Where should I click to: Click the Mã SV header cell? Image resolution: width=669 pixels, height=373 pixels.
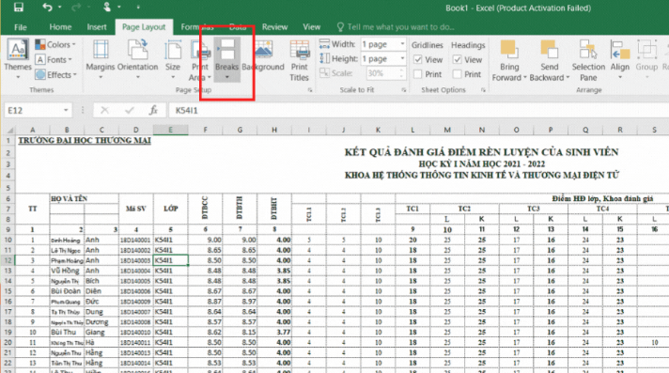click(135, 209)
